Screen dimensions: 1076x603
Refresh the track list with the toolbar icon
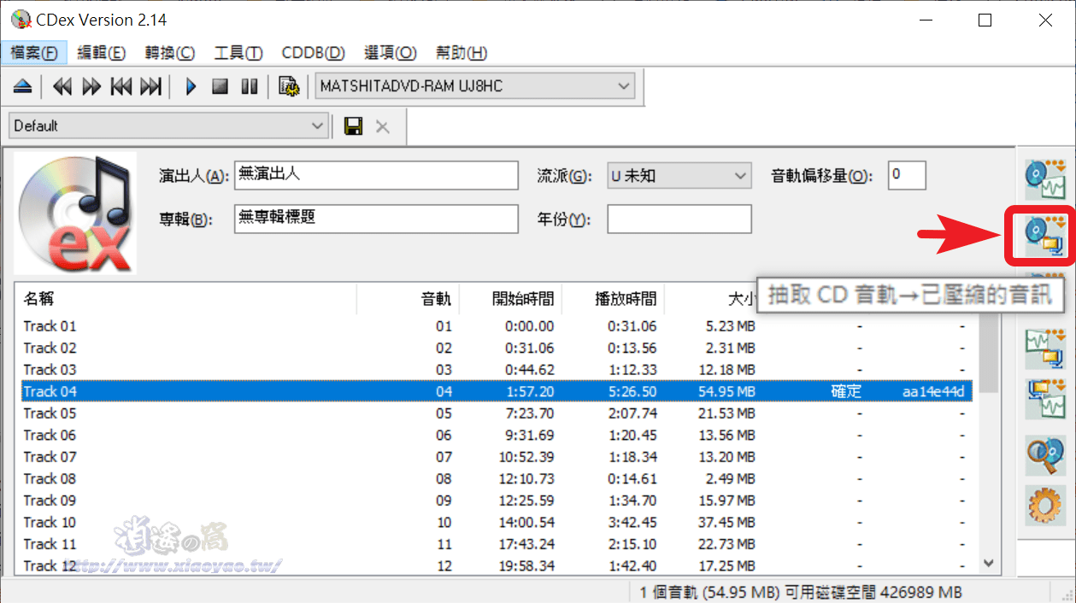point(289,85)
